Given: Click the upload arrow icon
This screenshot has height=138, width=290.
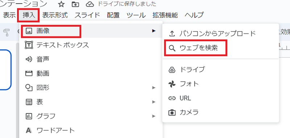Looking at the screenshot, I should tap(172, 34).
